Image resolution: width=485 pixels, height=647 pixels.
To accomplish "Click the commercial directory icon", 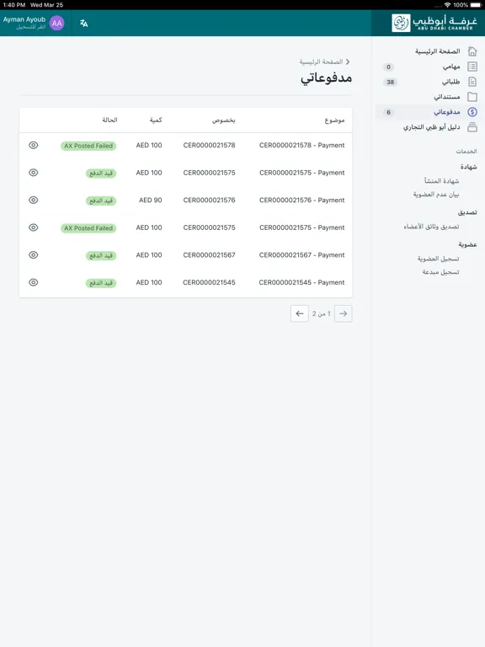I will tap(472, 127).
